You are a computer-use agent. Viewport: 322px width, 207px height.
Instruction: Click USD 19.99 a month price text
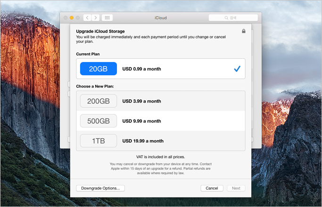[x=143, y=141]
